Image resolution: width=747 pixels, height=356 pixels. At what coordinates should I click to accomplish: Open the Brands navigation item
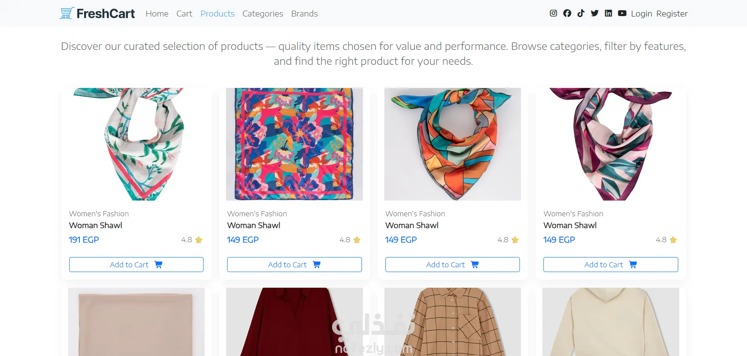304,14
